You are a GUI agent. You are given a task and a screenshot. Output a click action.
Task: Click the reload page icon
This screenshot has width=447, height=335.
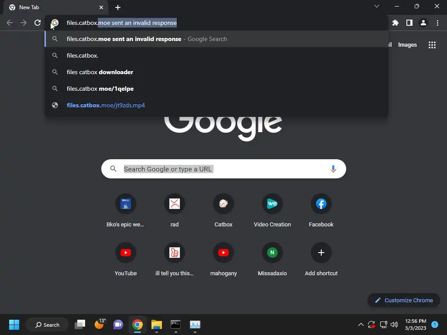pyautogui.click(x=38, y=23)
